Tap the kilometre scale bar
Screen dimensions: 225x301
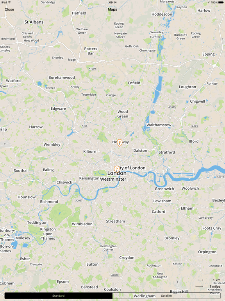[200, 280]
